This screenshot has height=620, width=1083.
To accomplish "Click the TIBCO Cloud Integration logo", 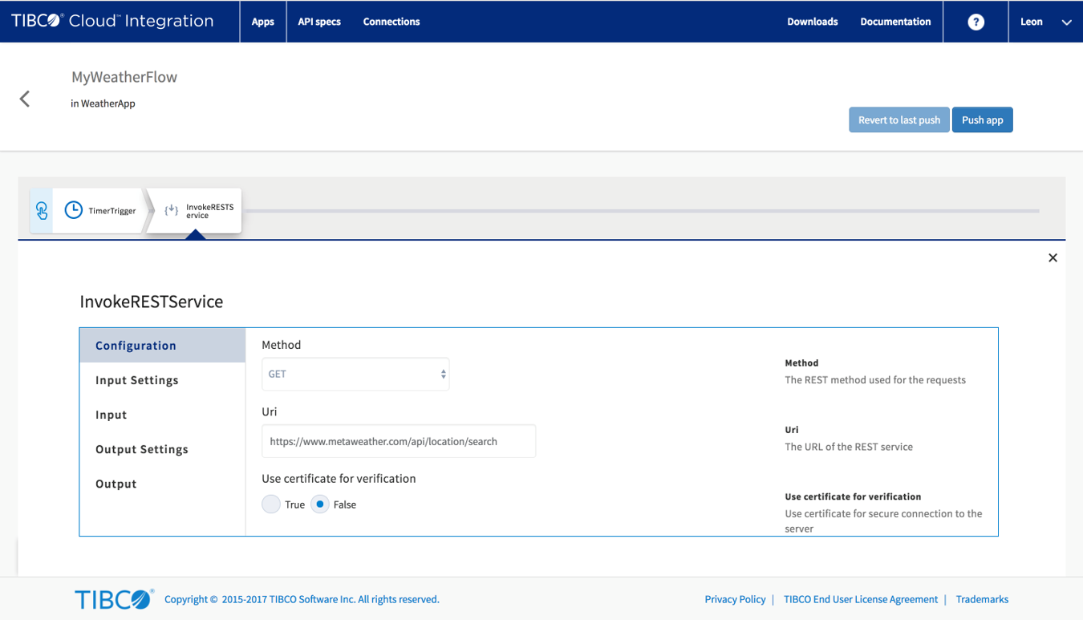I will click(x=112, y=22).
